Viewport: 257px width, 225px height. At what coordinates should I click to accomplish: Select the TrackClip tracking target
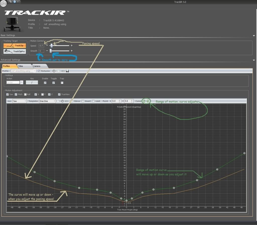pos(15,45)
